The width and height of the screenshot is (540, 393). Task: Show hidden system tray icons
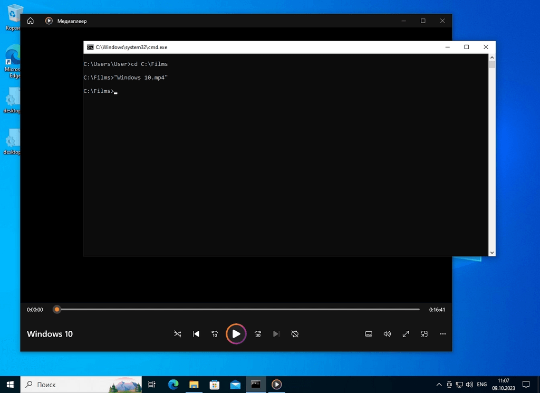point(439,385)
